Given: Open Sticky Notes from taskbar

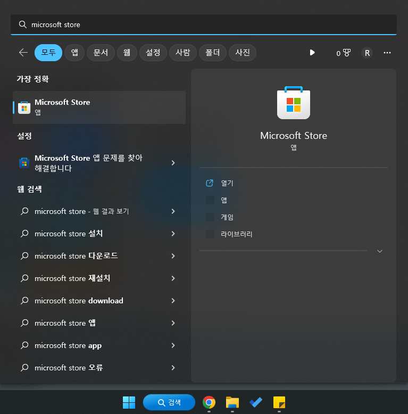Looking at the screenshot, I should (279, 402).
